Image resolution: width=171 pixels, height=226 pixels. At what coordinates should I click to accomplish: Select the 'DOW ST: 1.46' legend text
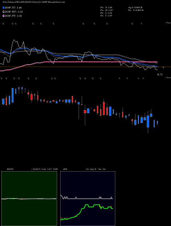[13, 8]
